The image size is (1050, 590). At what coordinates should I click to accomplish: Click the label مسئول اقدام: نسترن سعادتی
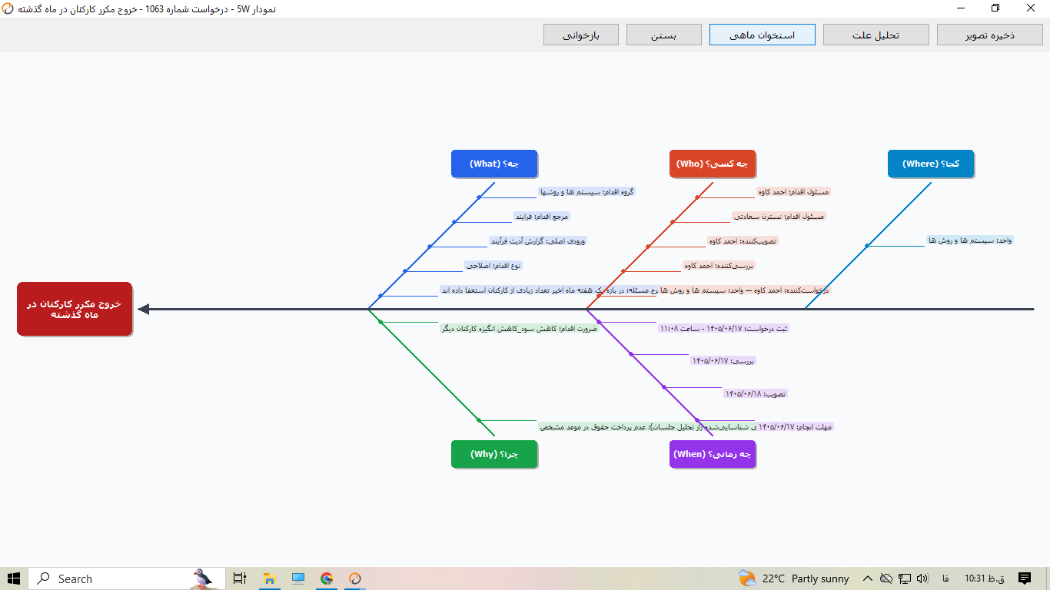coord(779,217)
